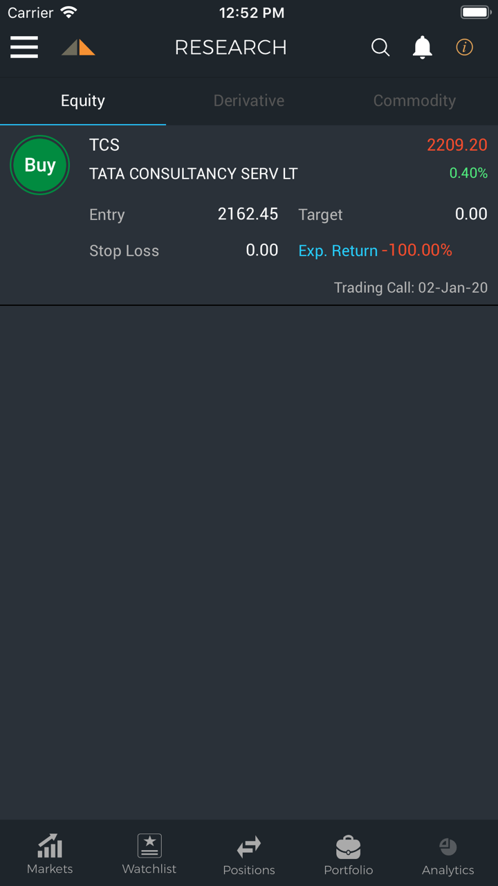Tap the orange info icon
The image size is (498, 886).
464,47
